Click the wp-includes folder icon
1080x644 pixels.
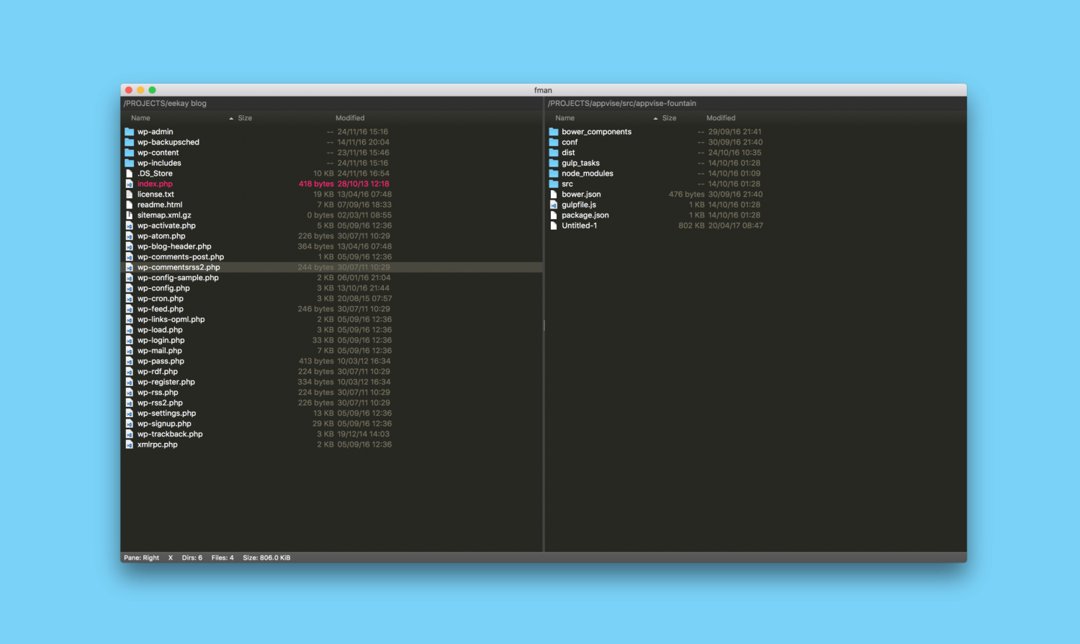130,163
